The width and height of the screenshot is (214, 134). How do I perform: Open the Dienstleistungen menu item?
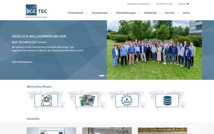126,13
